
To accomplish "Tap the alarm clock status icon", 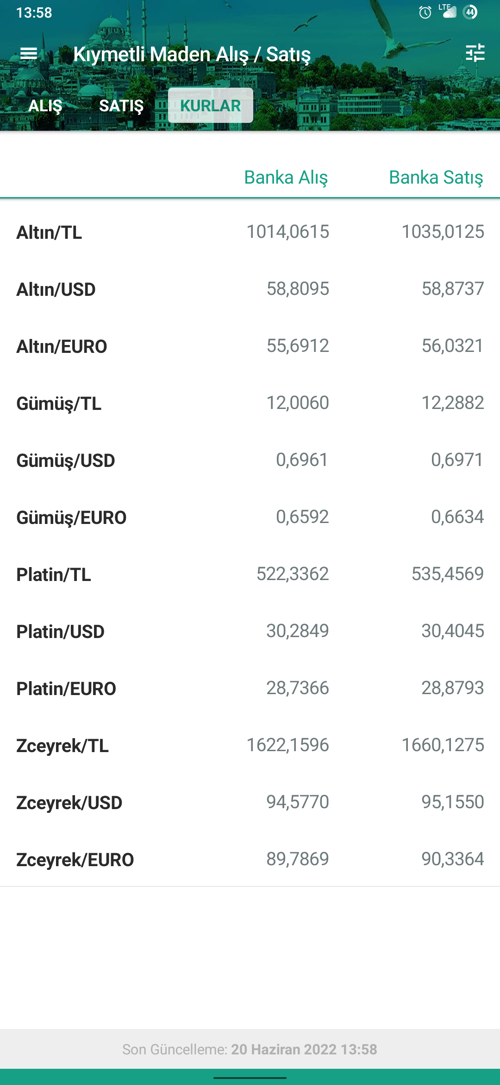I will (x=425, y=12).
